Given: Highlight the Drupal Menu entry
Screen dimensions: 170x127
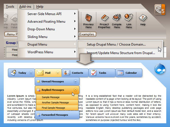Looking at the screenshot, I should pos(48,44).
